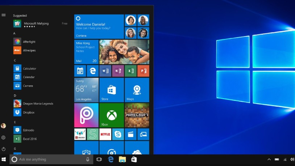Screen dimensions: 295x166
Task: Open the Start menu hamburger icon
Action: (x=3, y=15)
